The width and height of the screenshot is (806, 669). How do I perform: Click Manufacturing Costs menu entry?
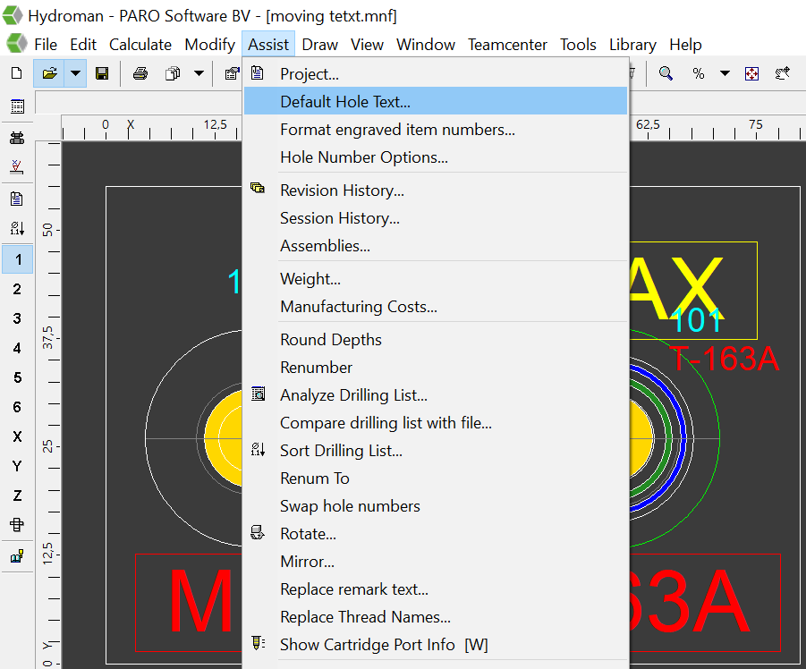pyautogui.click(x=359, y=307)
